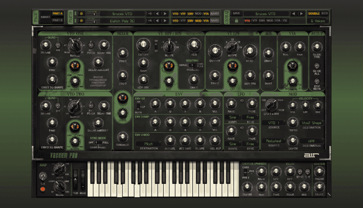363x208 pixels.
Task: Click the Master LEVEL knob
Action: [x=319, y=187]
